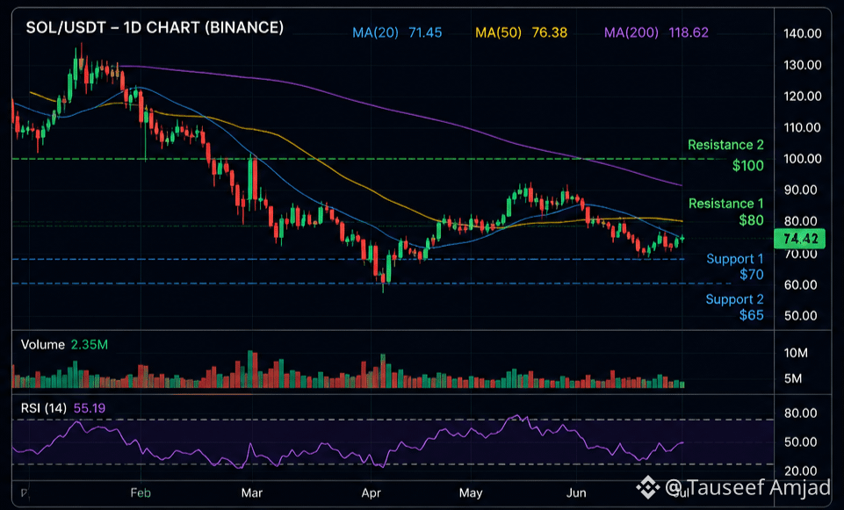Click the MA(50) value 76.38
Image resolution: width=844 pixels, height=510 pixels.
click(x=550, y=32)
